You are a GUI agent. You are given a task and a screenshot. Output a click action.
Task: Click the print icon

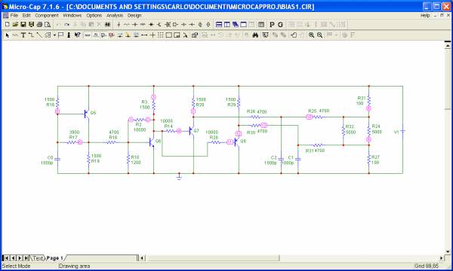coord(39,25)
